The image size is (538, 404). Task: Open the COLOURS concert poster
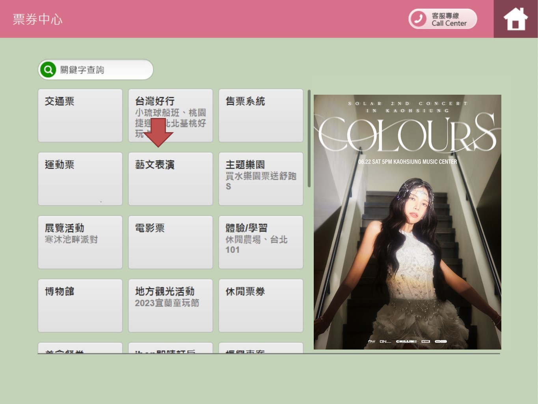click(408, 222)
